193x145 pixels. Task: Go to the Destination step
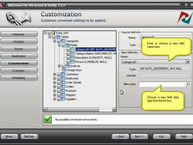[19, 56]
